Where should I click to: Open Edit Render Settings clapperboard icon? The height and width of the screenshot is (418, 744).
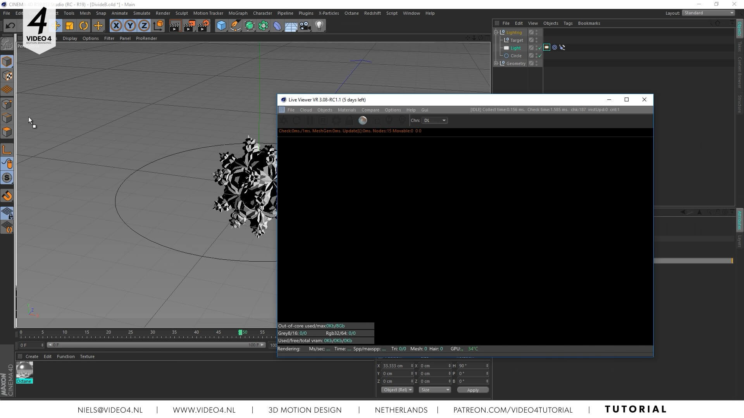tap(203, 26)
